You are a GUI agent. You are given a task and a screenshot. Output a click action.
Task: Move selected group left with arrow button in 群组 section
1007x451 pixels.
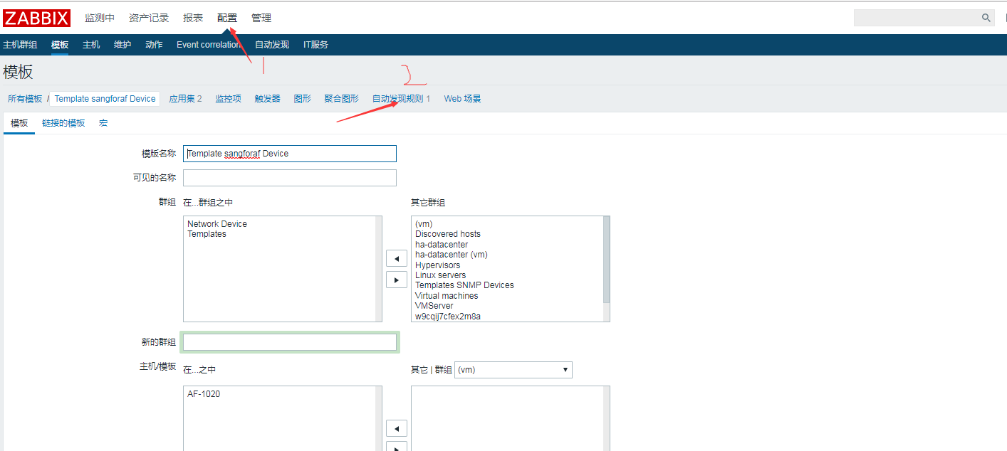(x=397, y=258)
